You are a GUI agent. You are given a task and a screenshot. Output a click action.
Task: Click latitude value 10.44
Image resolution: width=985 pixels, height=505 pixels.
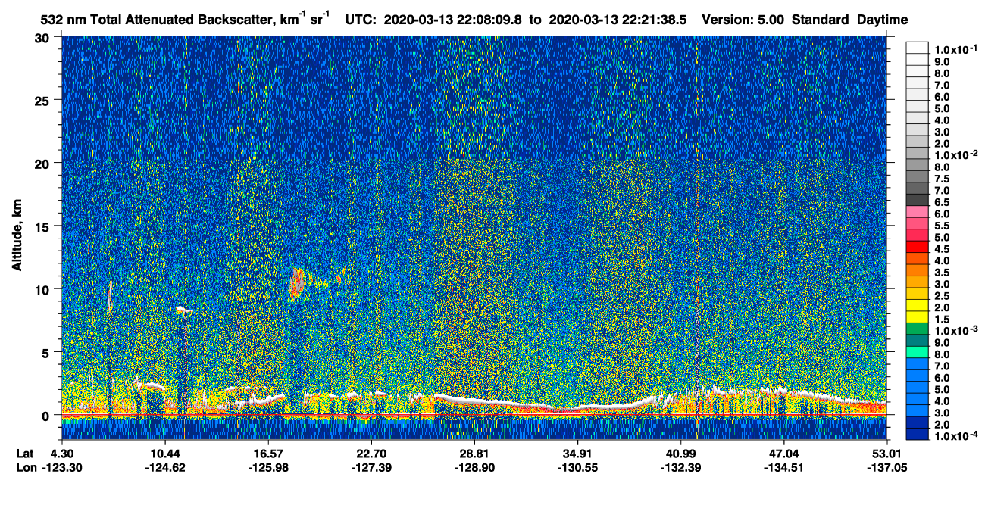click(164, 454)
